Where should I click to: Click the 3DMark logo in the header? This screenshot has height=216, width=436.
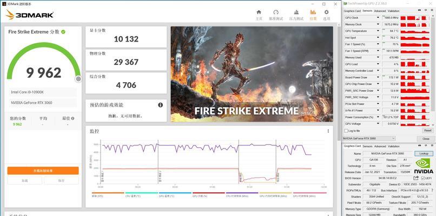[x=29, y=15]
